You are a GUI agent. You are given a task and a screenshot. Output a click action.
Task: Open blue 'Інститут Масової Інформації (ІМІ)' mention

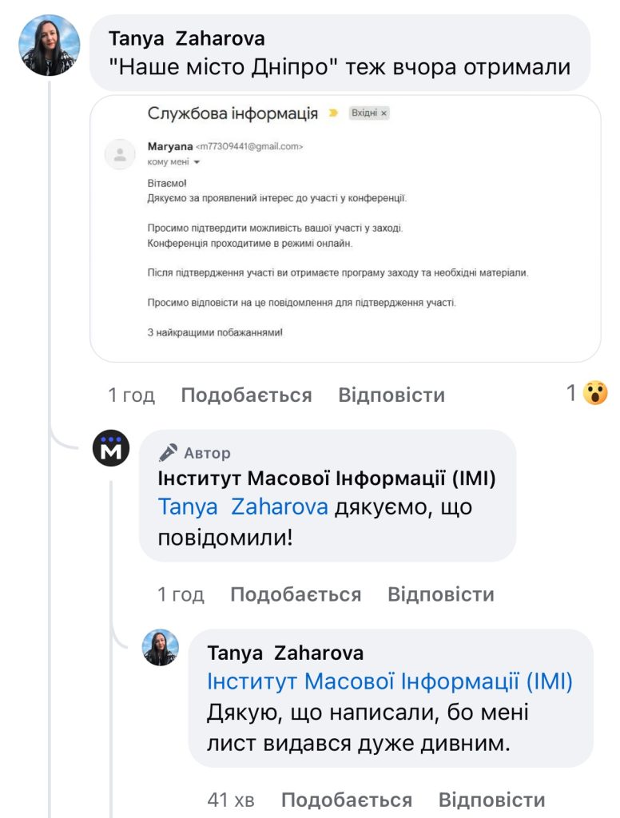click(x=390, y=681)
